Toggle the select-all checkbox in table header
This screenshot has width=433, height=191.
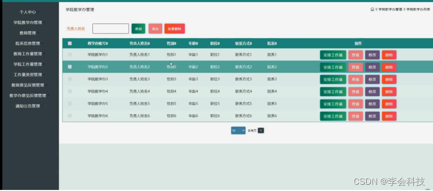pos(70,43)
